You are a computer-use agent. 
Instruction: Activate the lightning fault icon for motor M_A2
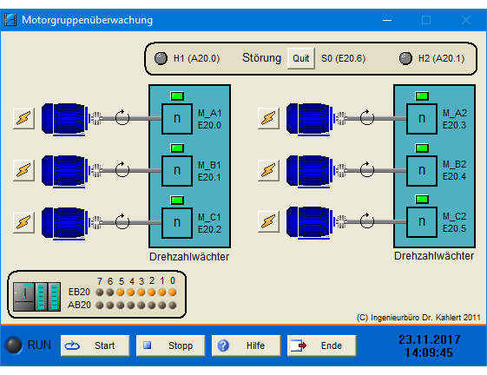pos(268,118)
